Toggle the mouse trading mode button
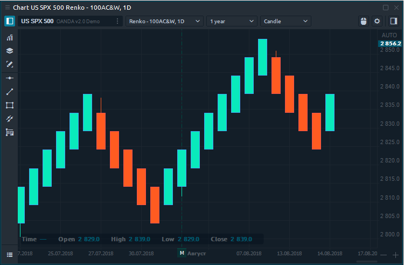This screenshot has height=265, width=404. click(364, 21)
